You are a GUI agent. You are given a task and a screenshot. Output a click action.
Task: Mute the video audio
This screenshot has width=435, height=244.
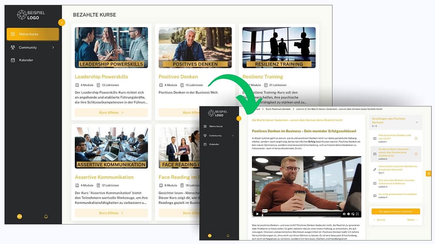[344, 214]
